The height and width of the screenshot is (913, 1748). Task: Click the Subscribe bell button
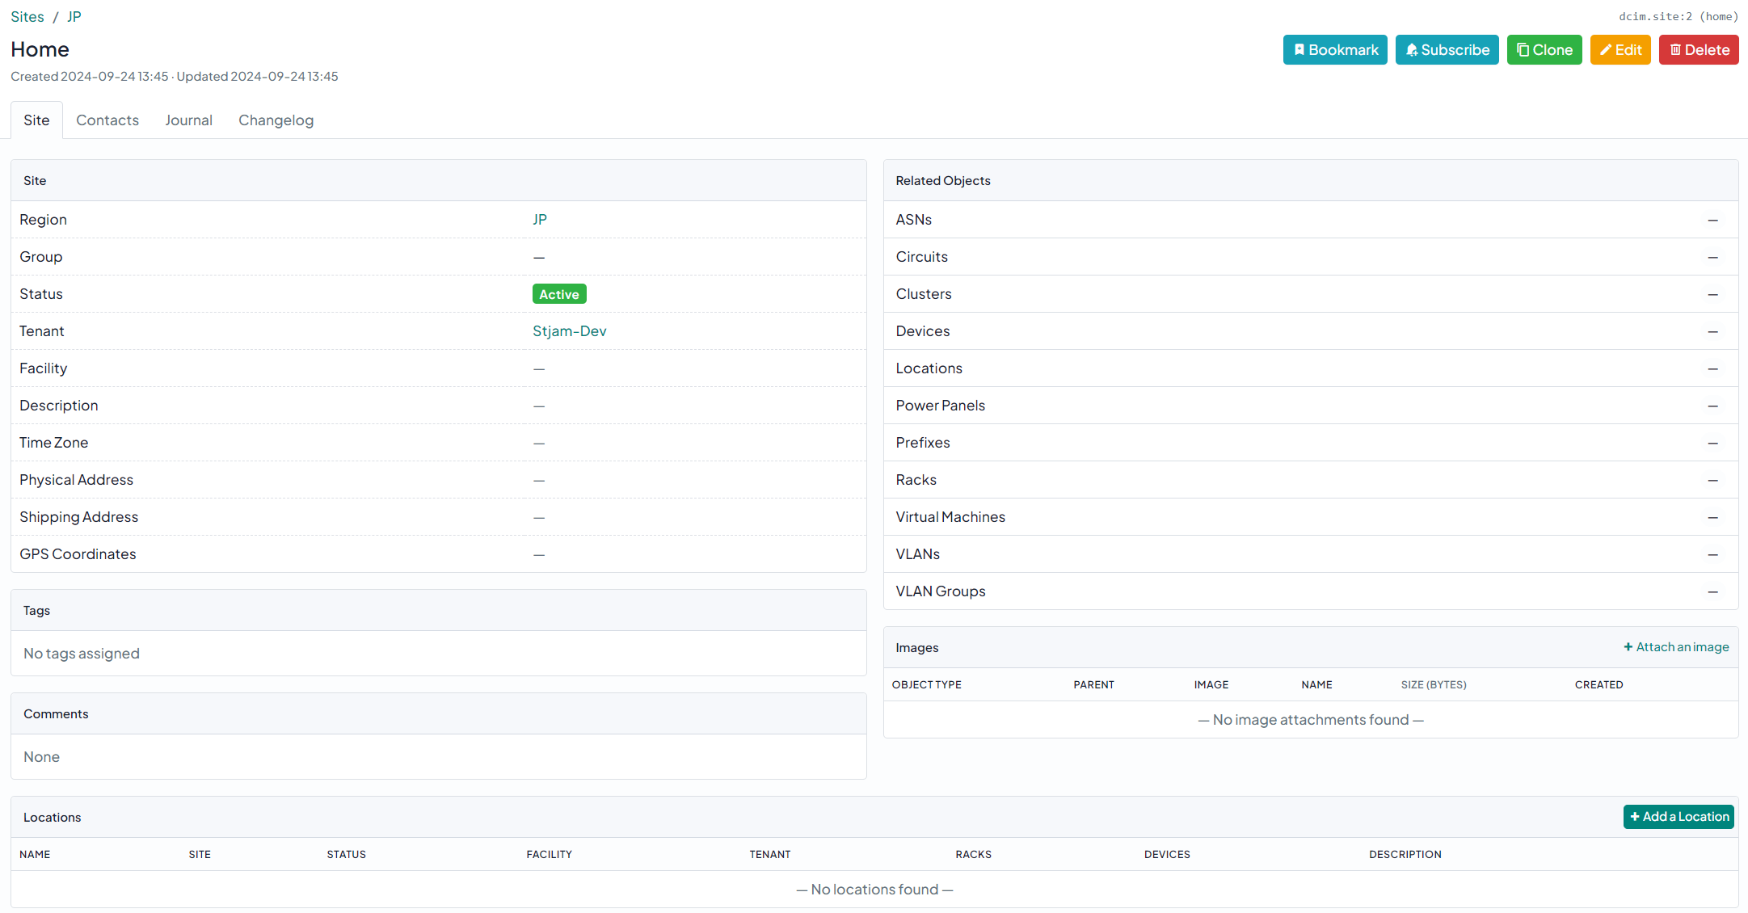[1447, 50]
